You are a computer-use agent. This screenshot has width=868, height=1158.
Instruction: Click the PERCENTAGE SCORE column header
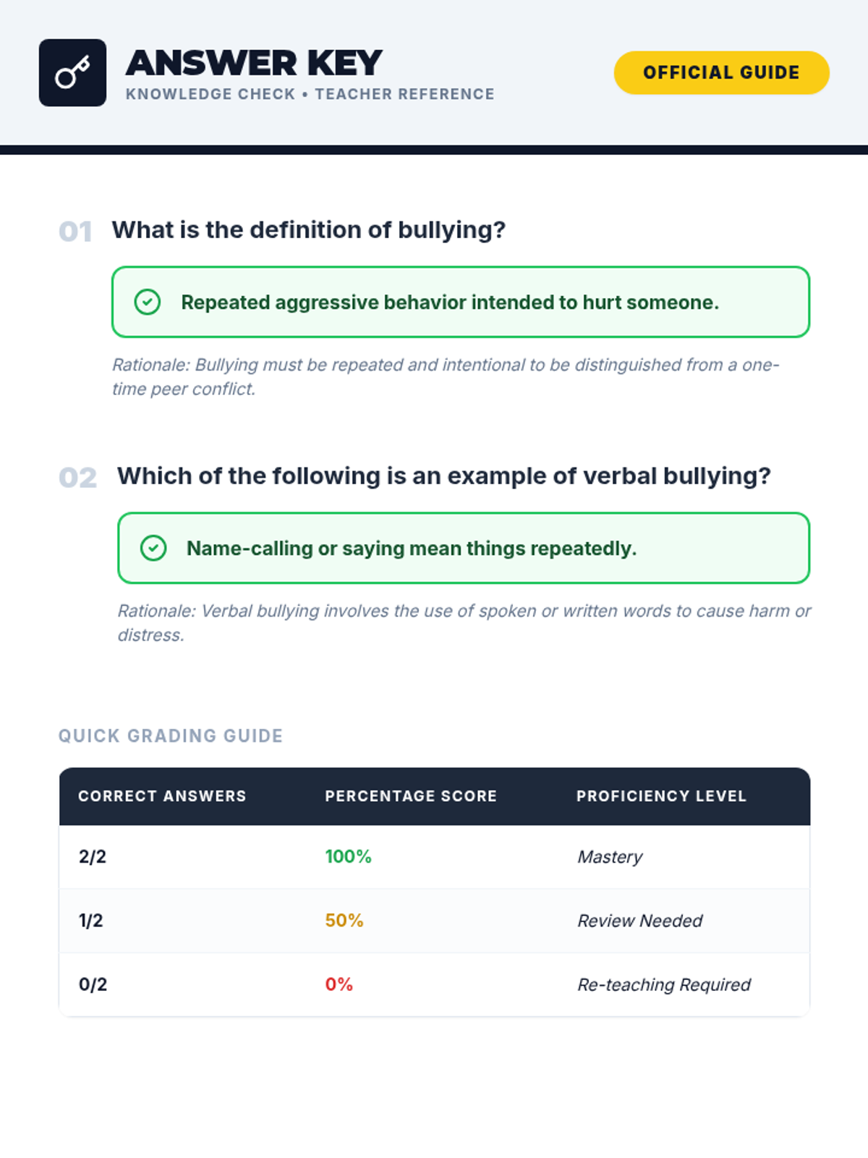pyautogui.click(x=411, y=796)
